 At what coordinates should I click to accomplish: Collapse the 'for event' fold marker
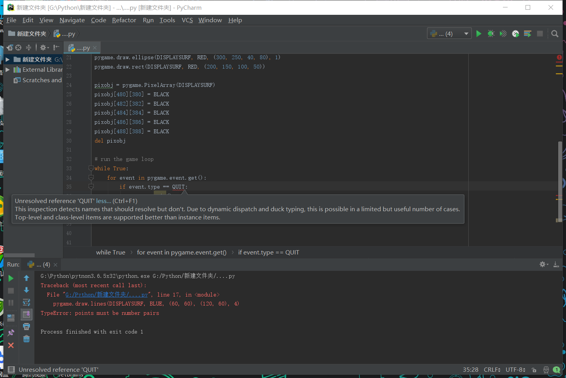(91, 178)
